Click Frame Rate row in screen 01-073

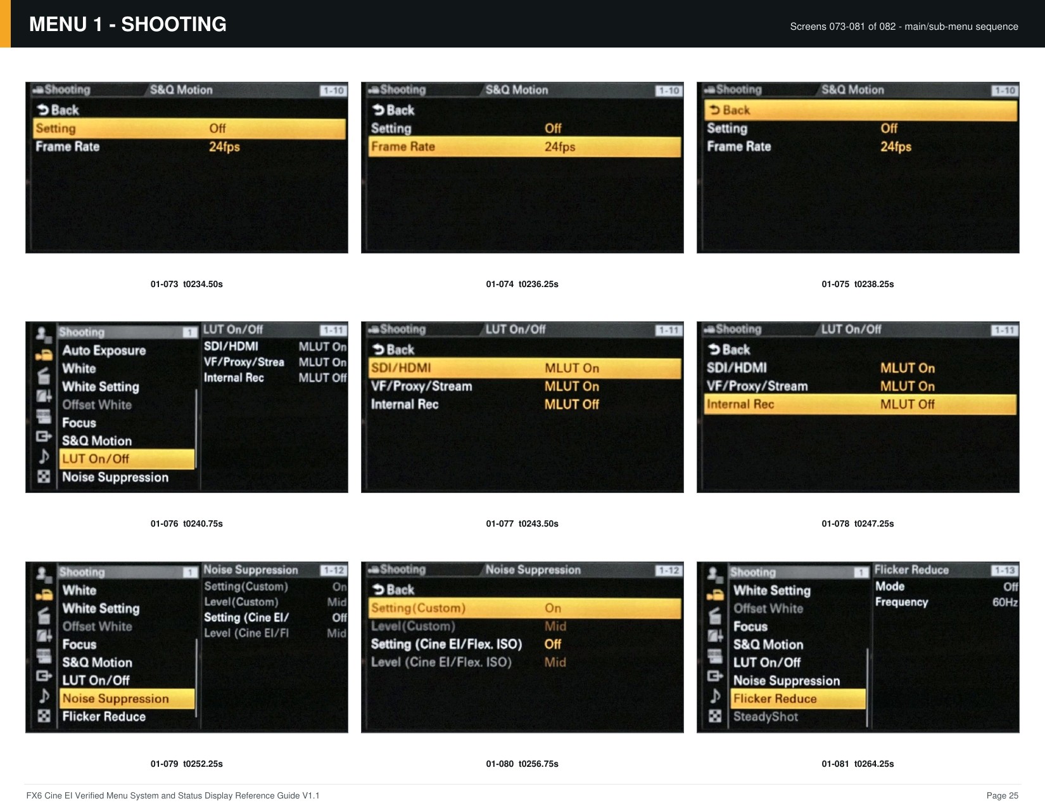coord(189,147)
